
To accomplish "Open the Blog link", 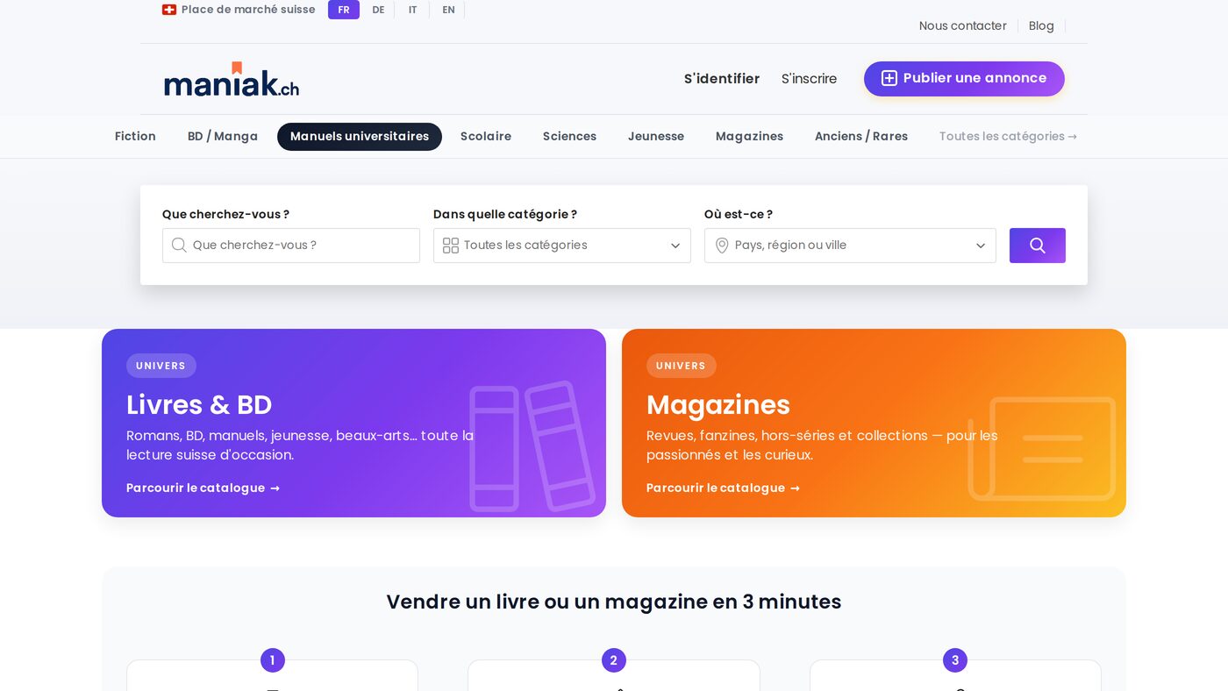I will pos(1041,26).
